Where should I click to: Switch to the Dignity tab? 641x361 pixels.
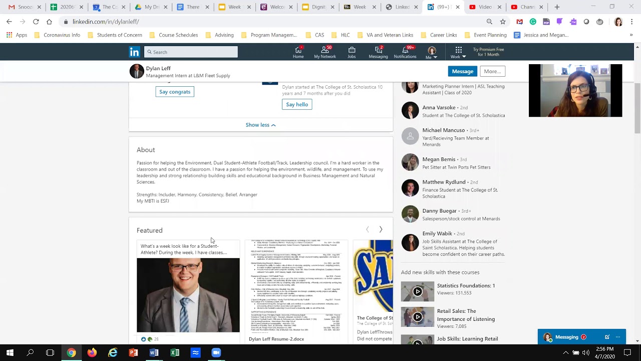click(x=318, y=7)
